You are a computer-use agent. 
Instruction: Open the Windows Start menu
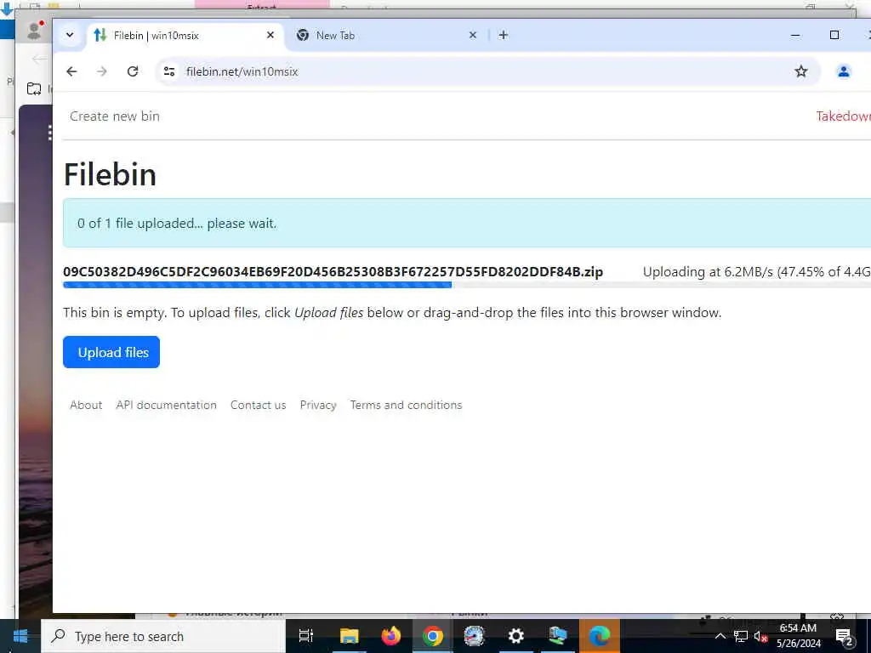coord(20,636)
